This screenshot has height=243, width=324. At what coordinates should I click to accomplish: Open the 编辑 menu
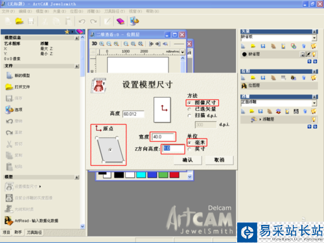click(x=25, y=11)
